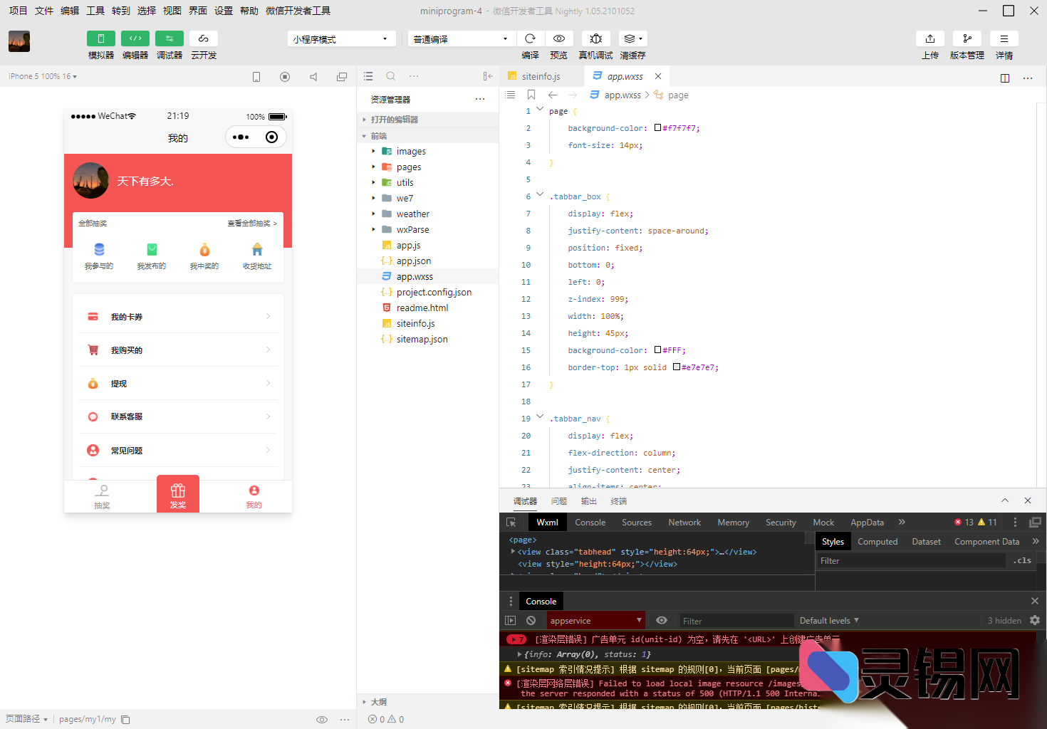Click the split editor icon

[1004, 78]
